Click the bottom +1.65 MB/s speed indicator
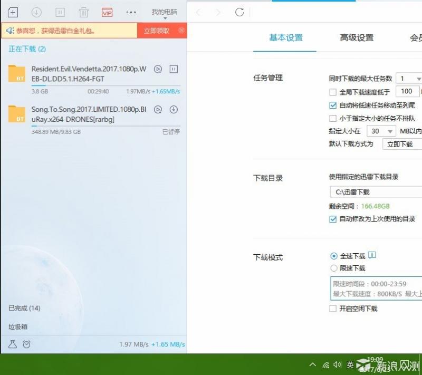This screenshot has height=375, width=422. [x=168, y=344]
